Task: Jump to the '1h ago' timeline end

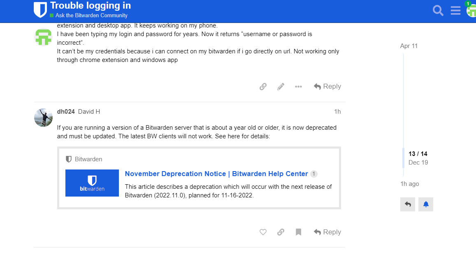Action: (409, 184)
